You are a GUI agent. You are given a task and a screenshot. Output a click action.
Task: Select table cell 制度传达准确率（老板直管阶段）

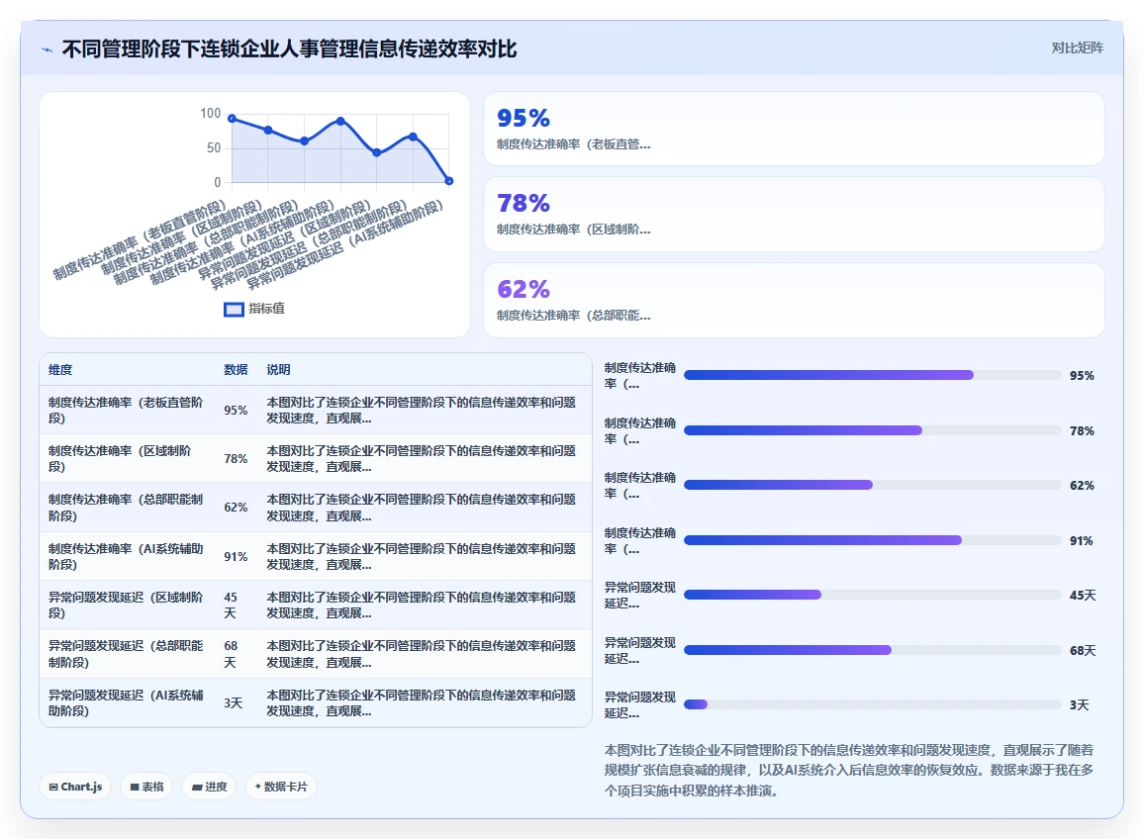point(127,410)
